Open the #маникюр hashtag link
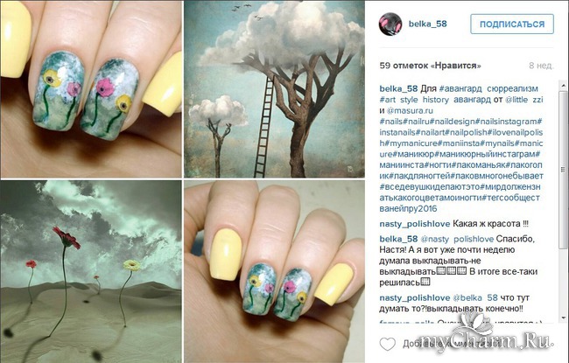 point(414,154)
